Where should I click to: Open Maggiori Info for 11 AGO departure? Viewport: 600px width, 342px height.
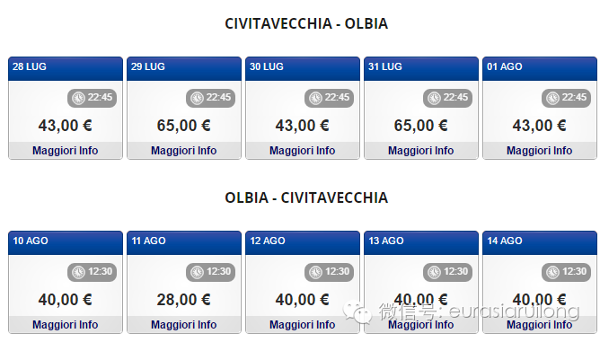184,325
